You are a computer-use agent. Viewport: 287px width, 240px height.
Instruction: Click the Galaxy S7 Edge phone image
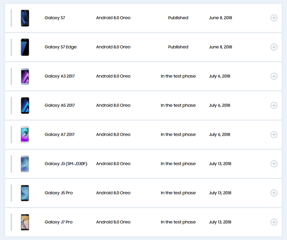25,47
